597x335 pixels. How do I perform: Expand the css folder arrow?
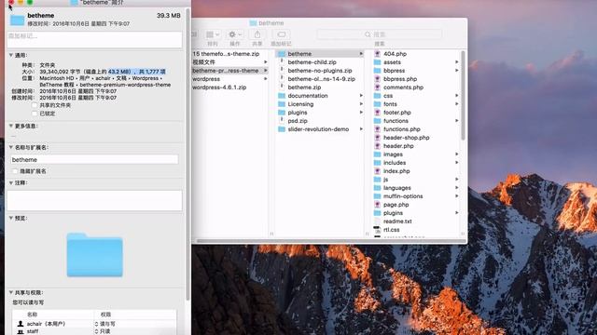pyautogui.click(x=456, y=96)
